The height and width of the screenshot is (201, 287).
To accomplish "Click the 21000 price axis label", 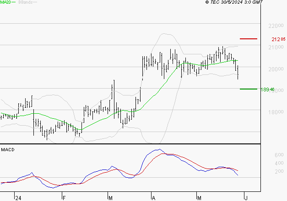I will (x=276, y=48).
